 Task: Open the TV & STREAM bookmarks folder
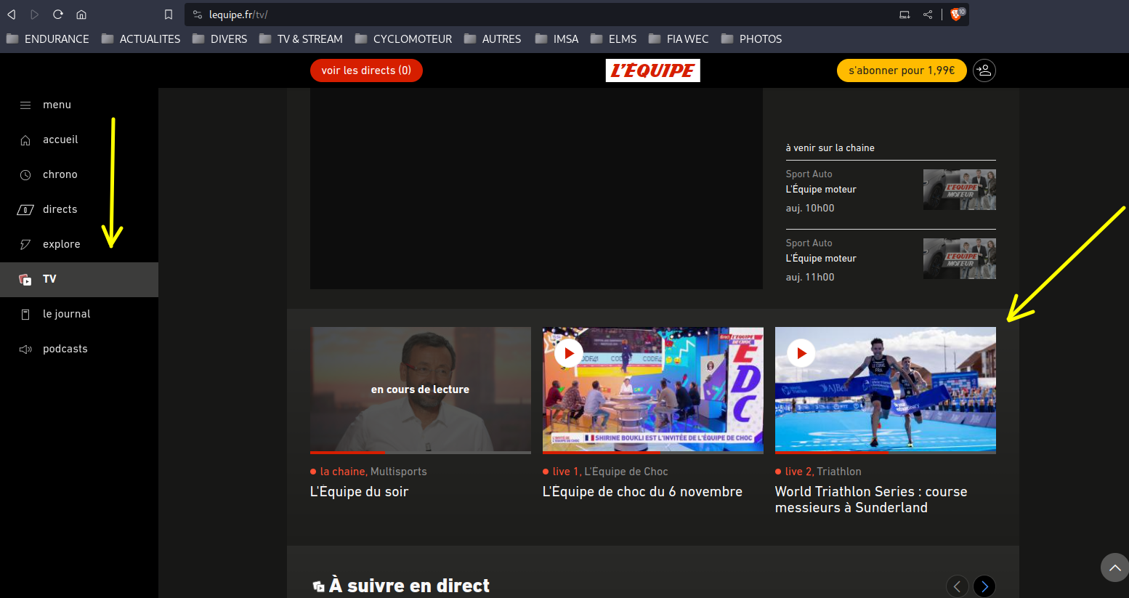301,39
